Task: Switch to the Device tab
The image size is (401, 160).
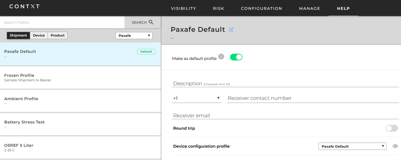Action: point(39,35)
